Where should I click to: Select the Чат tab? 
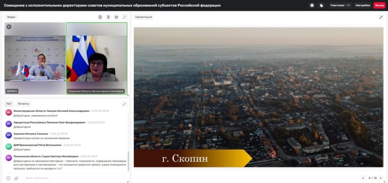pos(9,103)
